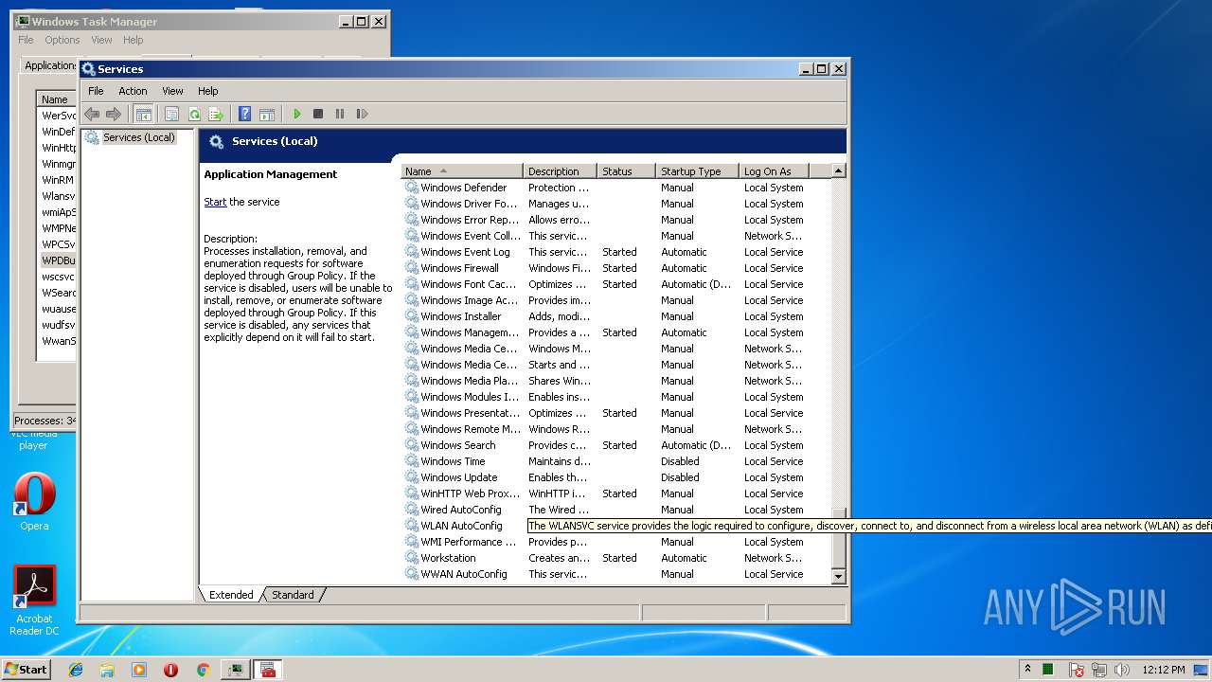Click the Forward arrow in Services toolbar
Viewport: 1212px width, 682px height.
click(x=114, y=114)
